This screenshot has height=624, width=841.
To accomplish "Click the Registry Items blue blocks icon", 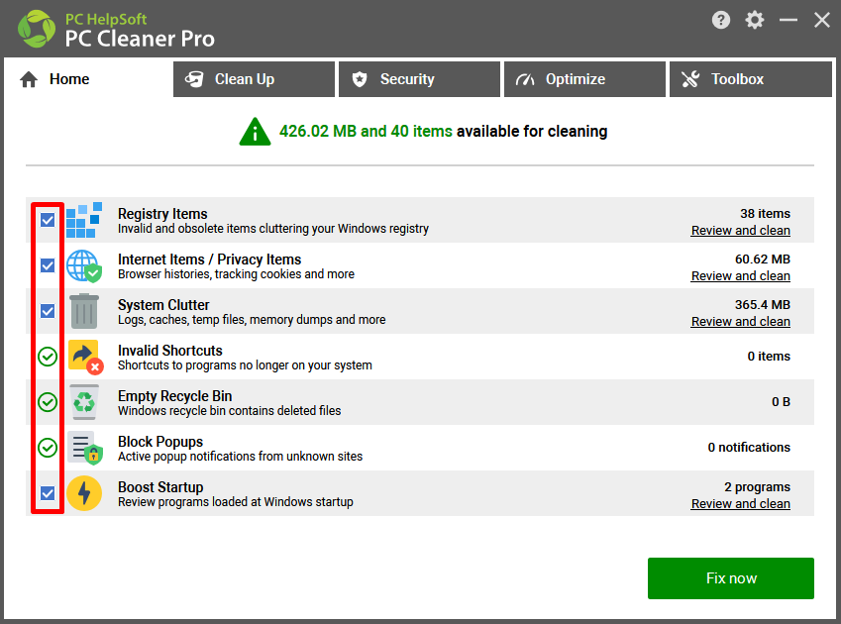I will (84, 220).
